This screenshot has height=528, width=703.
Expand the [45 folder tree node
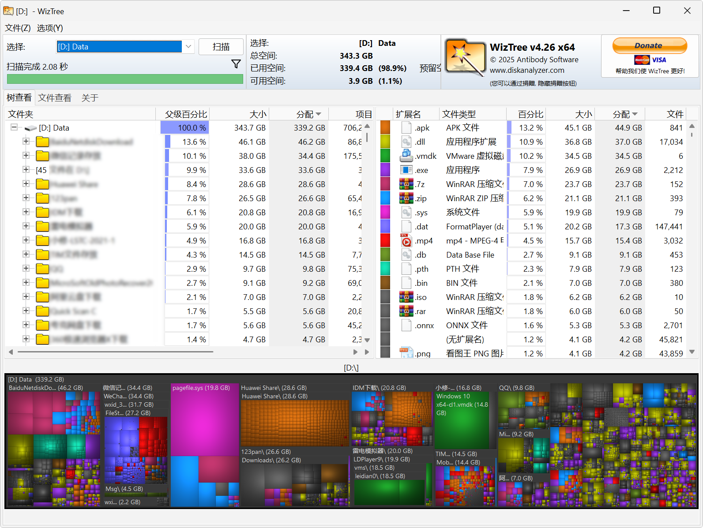(26, 169)
